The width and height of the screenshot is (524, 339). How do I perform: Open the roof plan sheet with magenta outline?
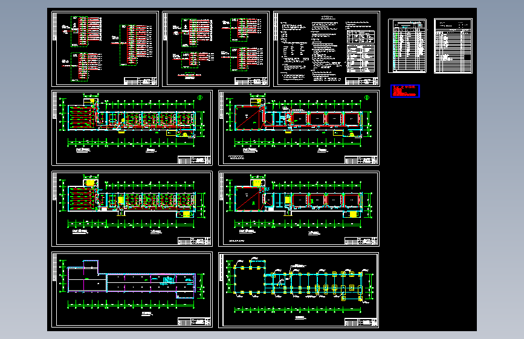pyautogui.click(x=132, y=290)
